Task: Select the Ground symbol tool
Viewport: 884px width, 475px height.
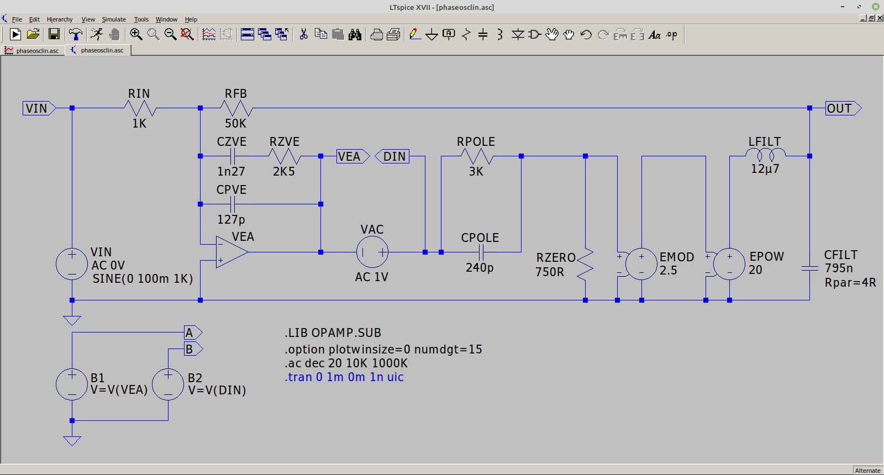Action: pos(432,35)
